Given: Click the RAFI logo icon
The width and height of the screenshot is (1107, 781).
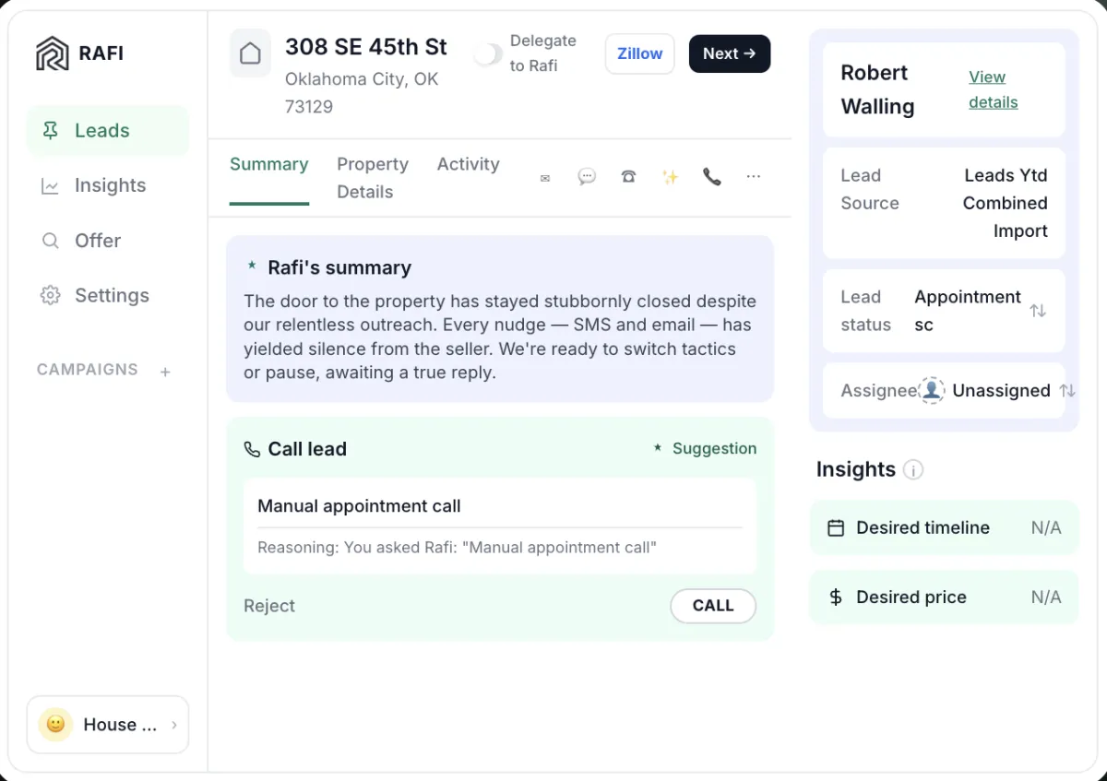Looking at the screenshot, I should tap(53, 53).
